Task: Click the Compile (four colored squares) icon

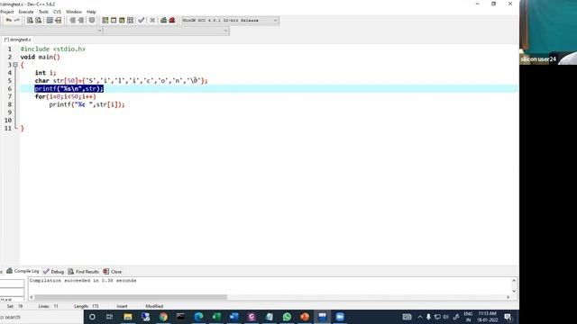Action: (x=105, y=20)
